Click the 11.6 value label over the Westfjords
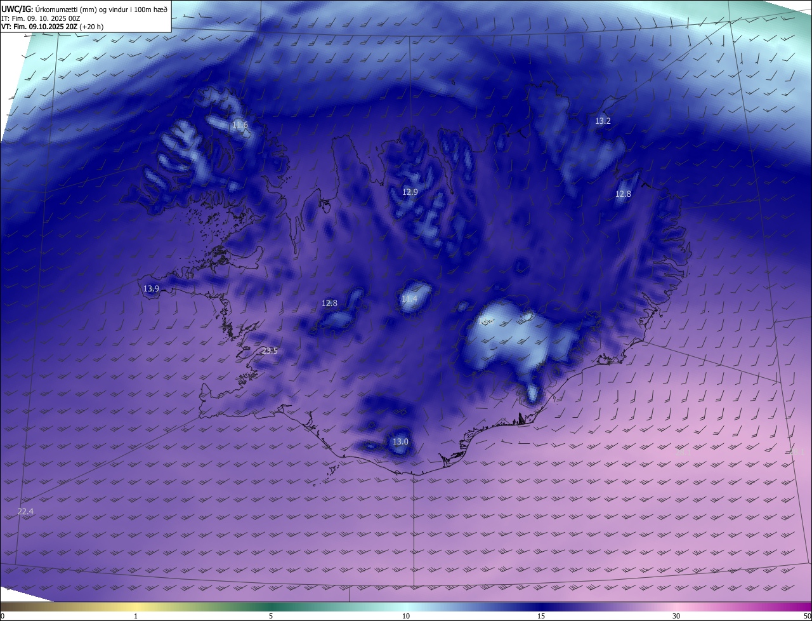The width and height of the screenshot is (812, 621). [x=240, y=125]
